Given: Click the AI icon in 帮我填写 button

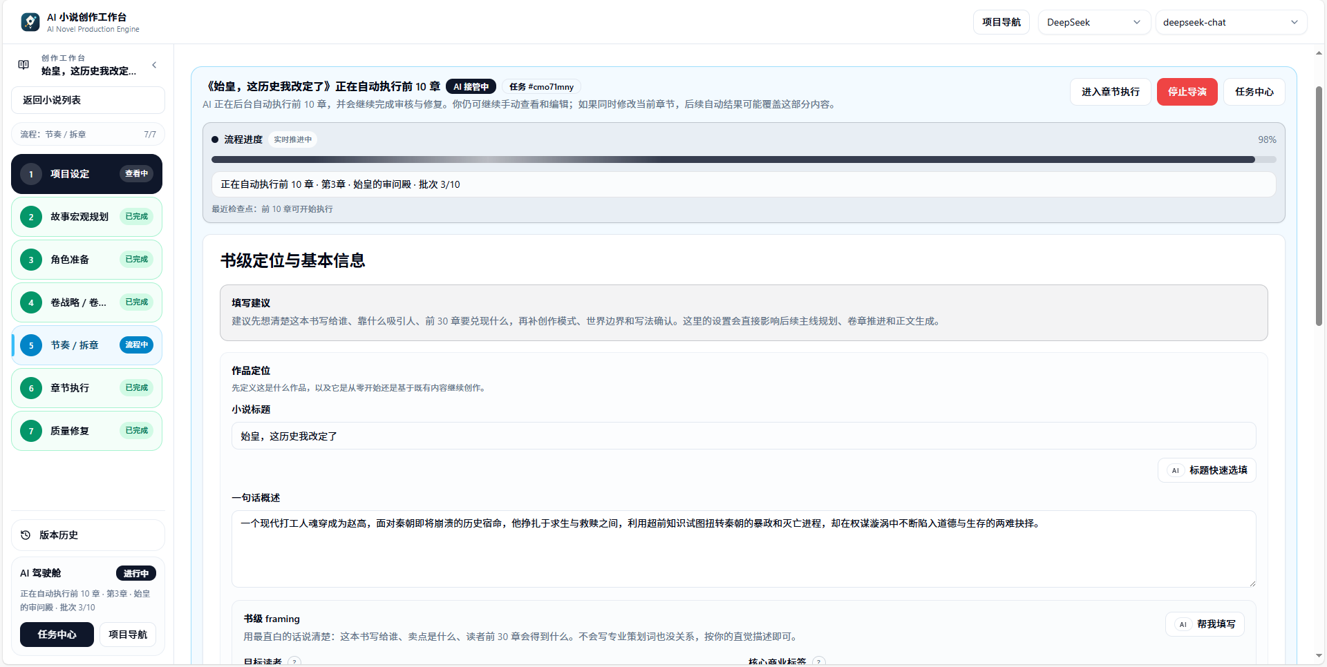Looking at the screenshot, I should coord(1183,624).
